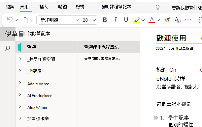Toggle Bold formatting
Screen dimensions: 202x127
pyautogui.click(x=105, y=20)
